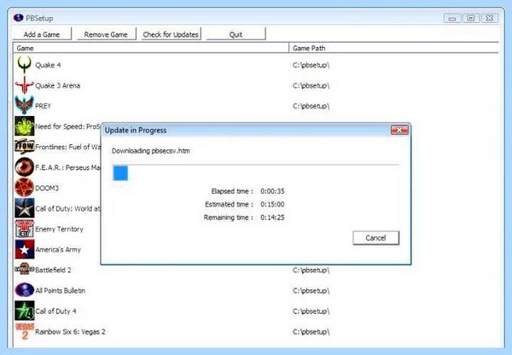Click the PREY game path cell
This screenshot has width=512, height=355.
tap(311, 106)
